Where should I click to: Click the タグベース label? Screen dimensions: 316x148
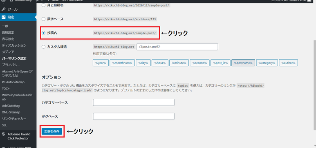tap(50, 117)
